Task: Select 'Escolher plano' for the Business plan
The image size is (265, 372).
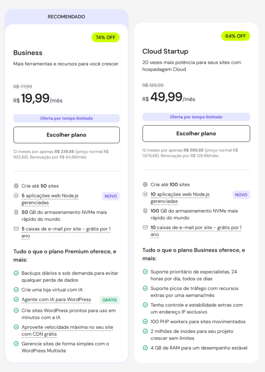Action: [66, 135]
